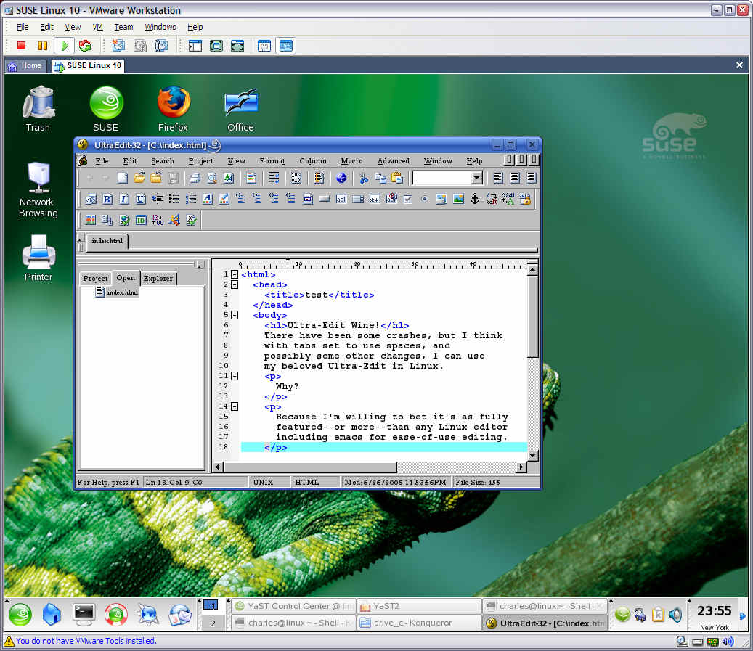Screen dimensions: 753x651
Task: Click VMware red Power Off button
Action: tap(21, 46)
